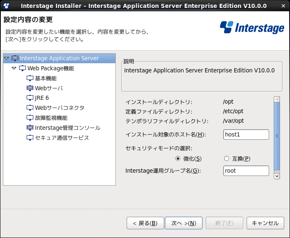Click the Web Package機能 monitor icon
Screen dimensions: 290x238
pyautogui.click(x=22, y=68)
